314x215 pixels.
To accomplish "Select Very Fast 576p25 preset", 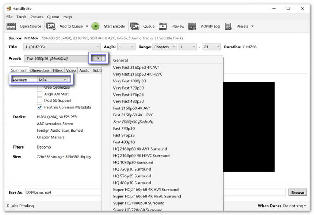I will 128,95.
